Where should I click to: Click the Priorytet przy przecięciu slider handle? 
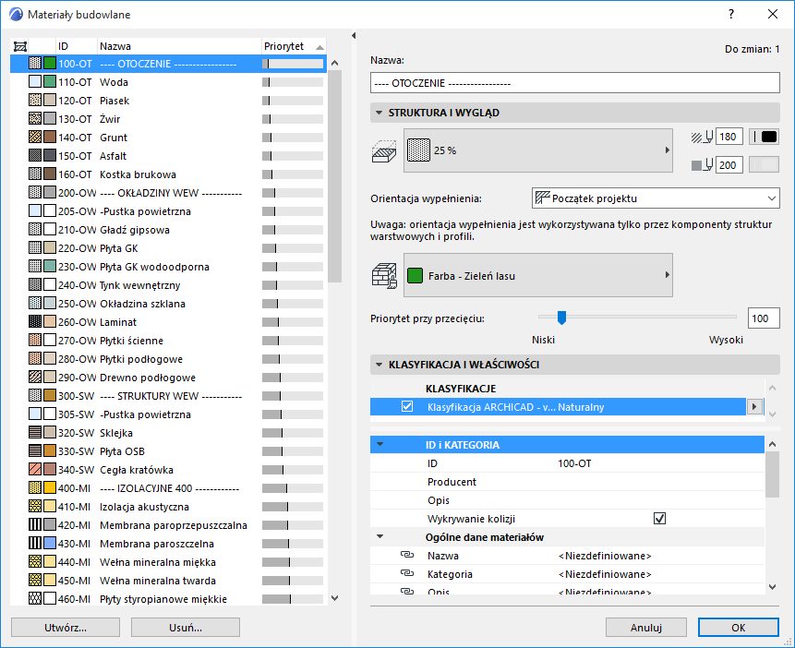point(561,318)
